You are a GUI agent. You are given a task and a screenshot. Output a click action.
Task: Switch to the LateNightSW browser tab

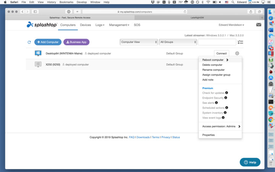[197, 18]
